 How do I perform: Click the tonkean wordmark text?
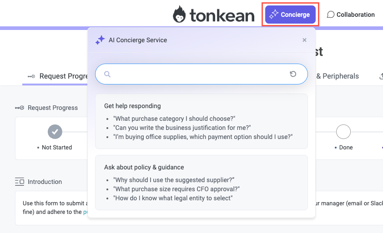[222, 15]
